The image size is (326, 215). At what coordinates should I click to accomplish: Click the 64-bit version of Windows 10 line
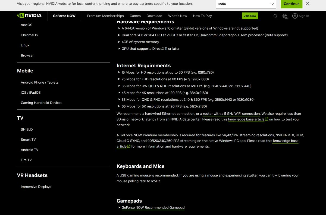pos(190,28)
